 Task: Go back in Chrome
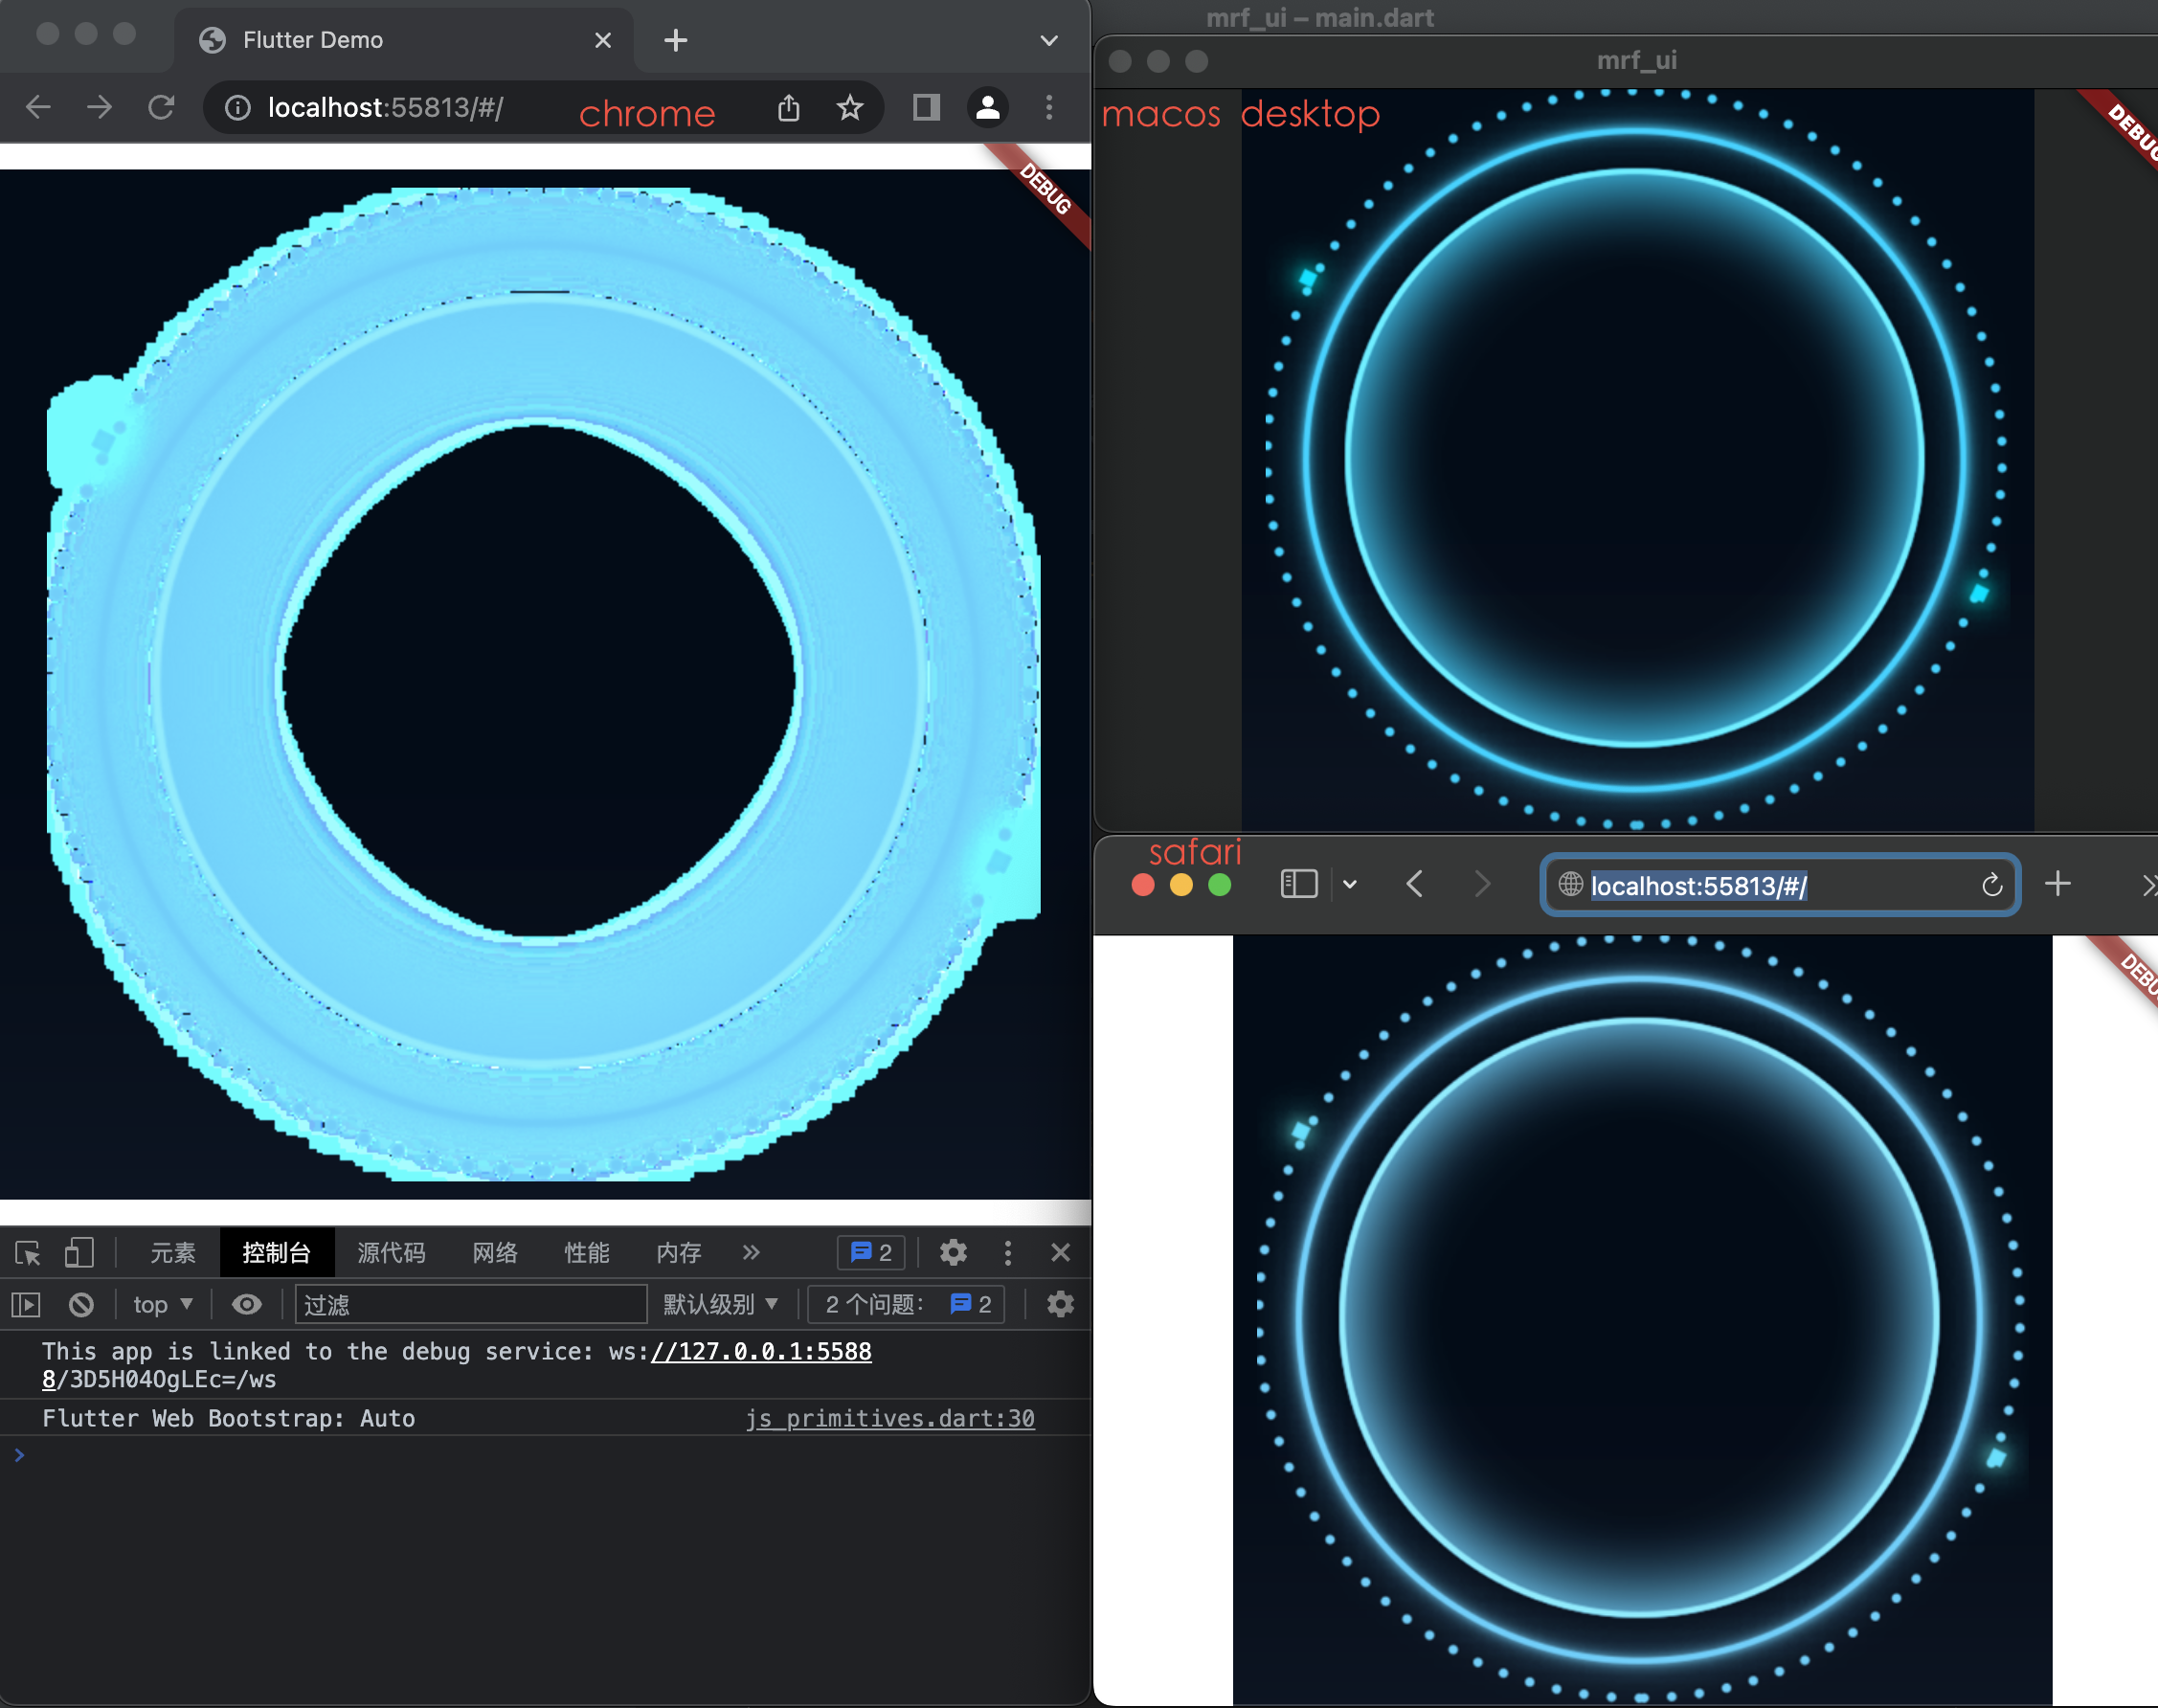click(38, 107)
